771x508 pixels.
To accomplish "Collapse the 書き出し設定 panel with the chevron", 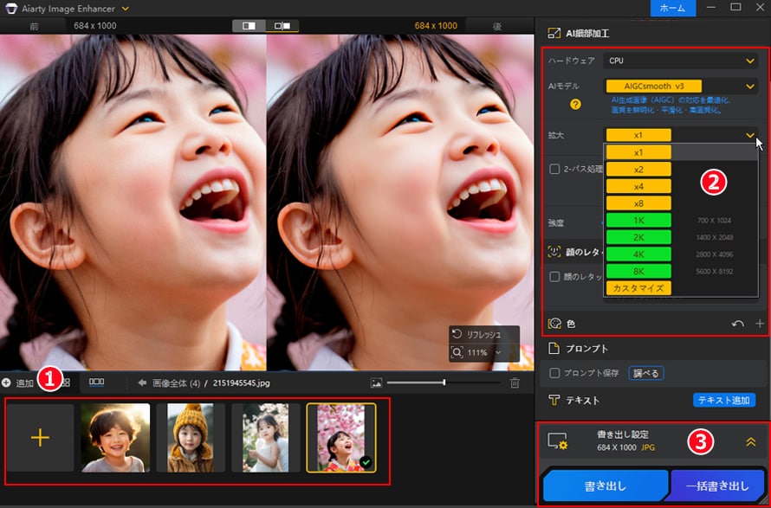I will click(x=752, y=441).
